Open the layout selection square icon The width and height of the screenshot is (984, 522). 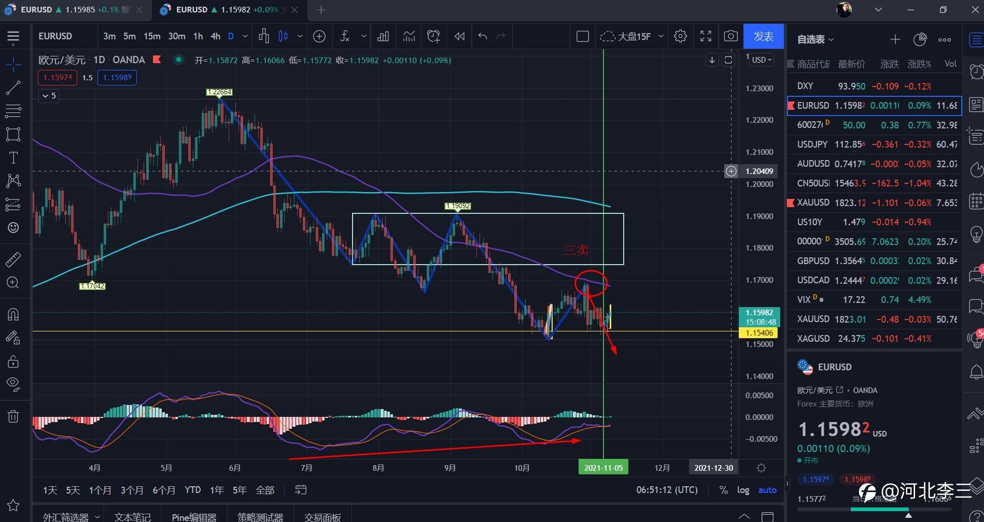[x=583, y=36]
